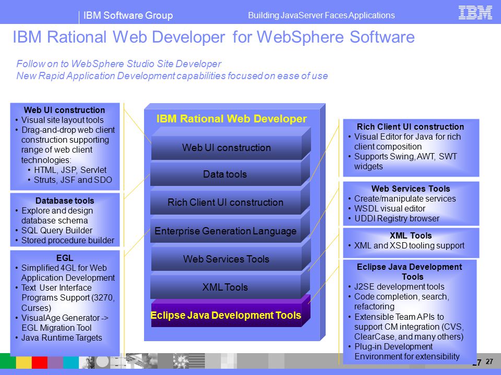Click 'Visual site layout tools' bullet
501x375 pixels.
62,120
